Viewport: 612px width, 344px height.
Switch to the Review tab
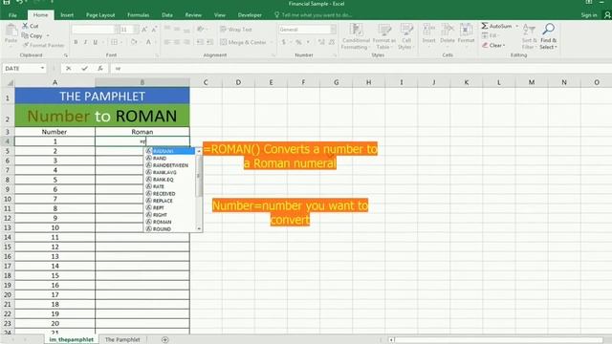coord(193,15)
